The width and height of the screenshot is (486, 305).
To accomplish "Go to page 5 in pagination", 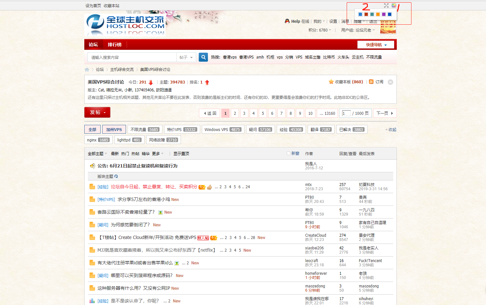I will tap(263, 113).
